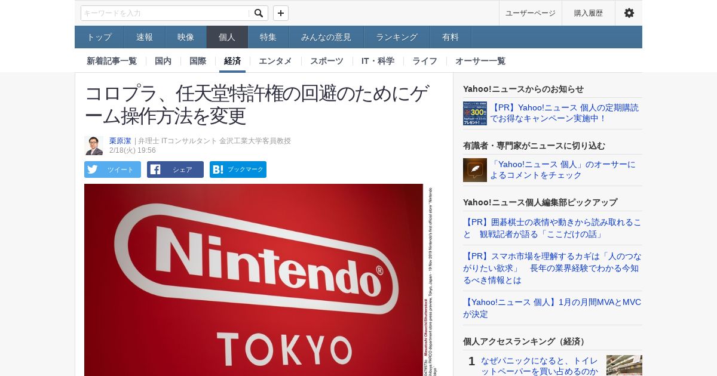Open 新着記事一覧 sub-navigation
The image size is (717, 376).
(x=112, y=61)
